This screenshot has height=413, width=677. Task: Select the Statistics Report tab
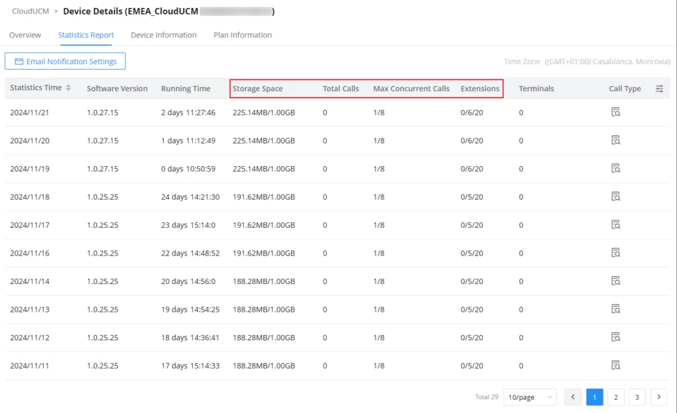[86, 35]
